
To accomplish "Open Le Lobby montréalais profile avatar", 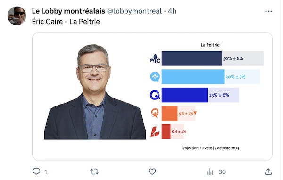I will (17, 16).
